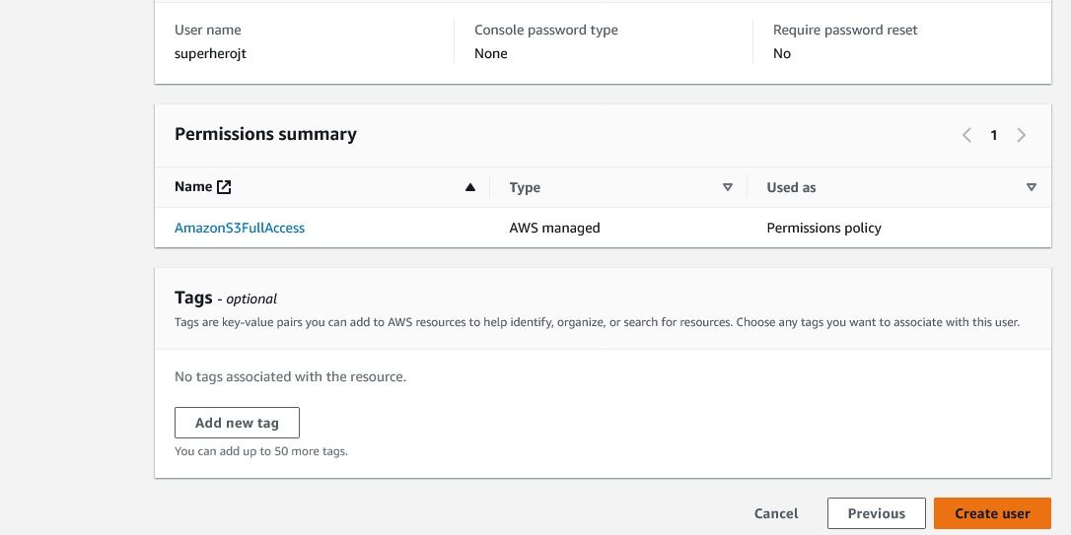Click the Used as column header label
The width and height of the screenshot is (1071, 535).
[791, 187]
